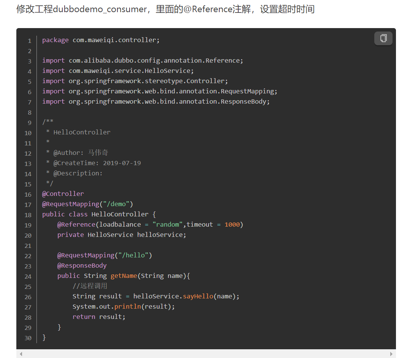Click the '@Controller' annotation

(x=63, y=194)
